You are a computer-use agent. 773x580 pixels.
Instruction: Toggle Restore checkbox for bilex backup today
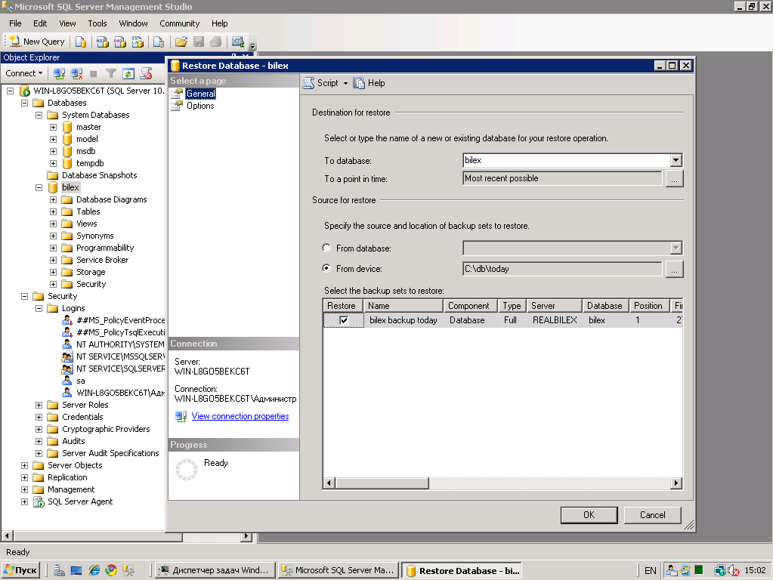pos(344,320)
